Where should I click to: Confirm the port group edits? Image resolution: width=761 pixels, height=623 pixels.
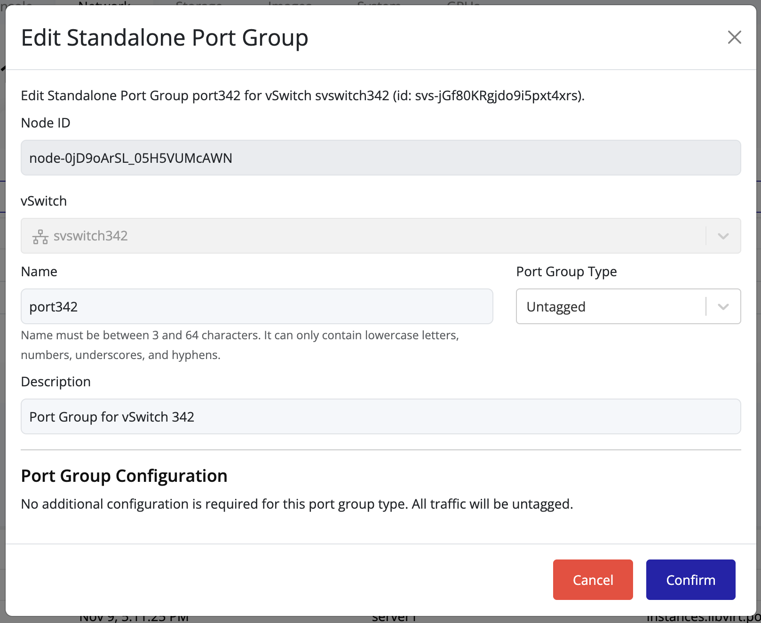tap(690, 579)
